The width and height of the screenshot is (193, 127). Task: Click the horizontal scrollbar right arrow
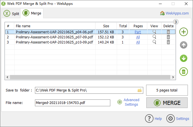(x=173, y=77)
